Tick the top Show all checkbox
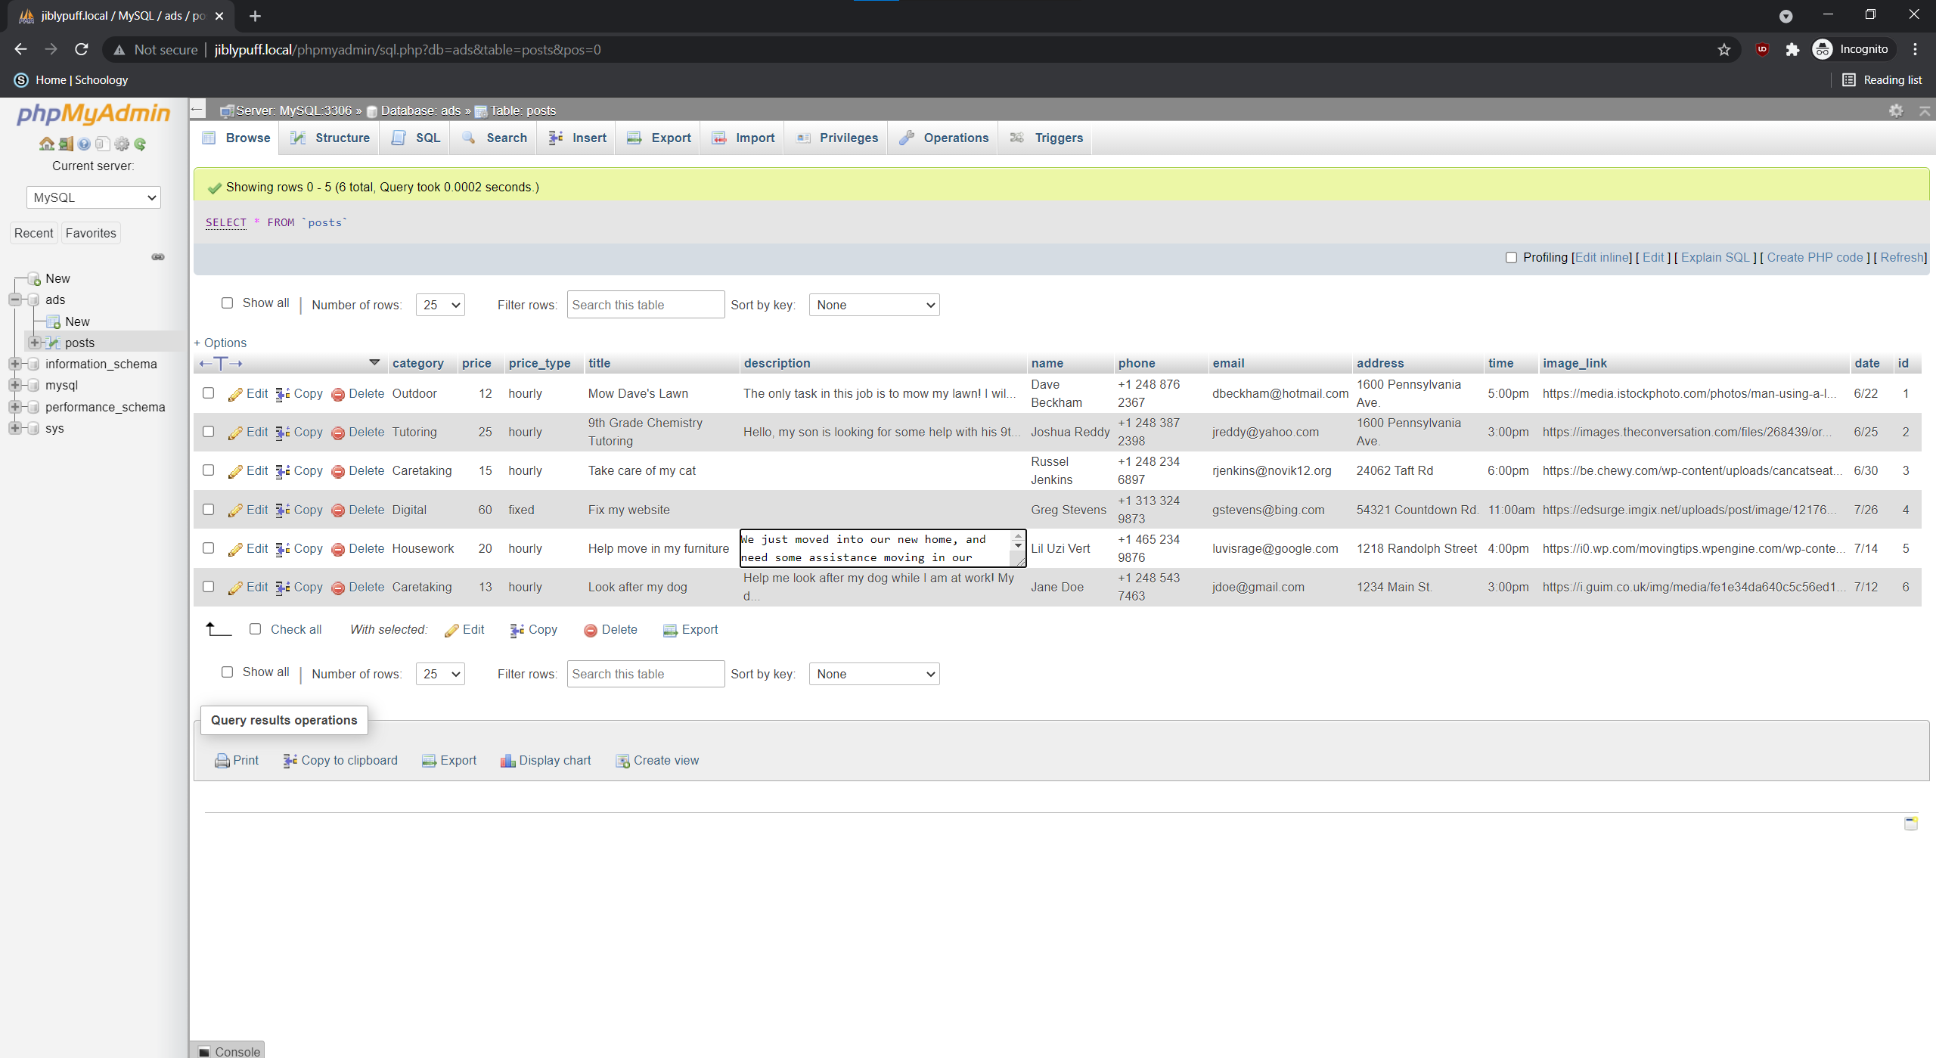1936x1058 pixels. (227, 303)
